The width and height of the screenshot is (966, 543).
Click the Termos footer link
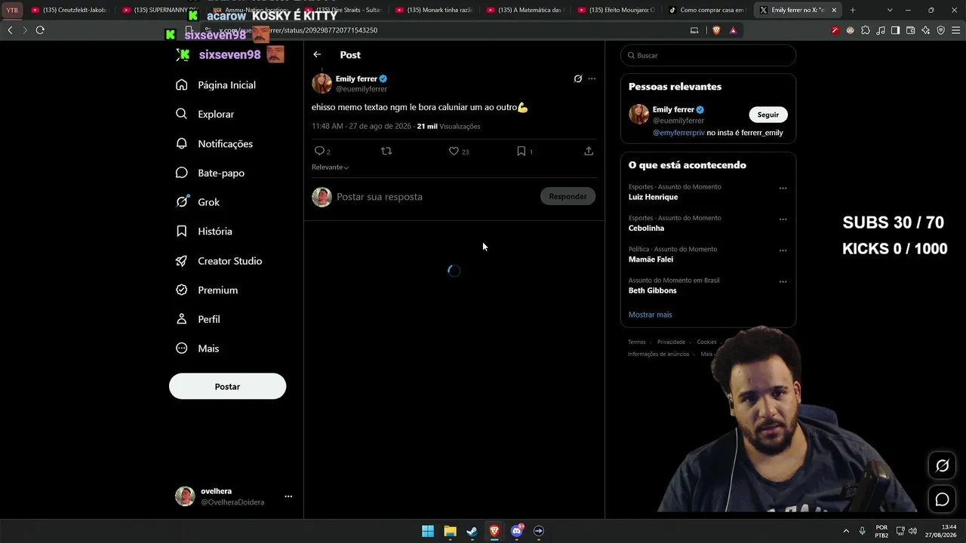[x=637, y=342]
